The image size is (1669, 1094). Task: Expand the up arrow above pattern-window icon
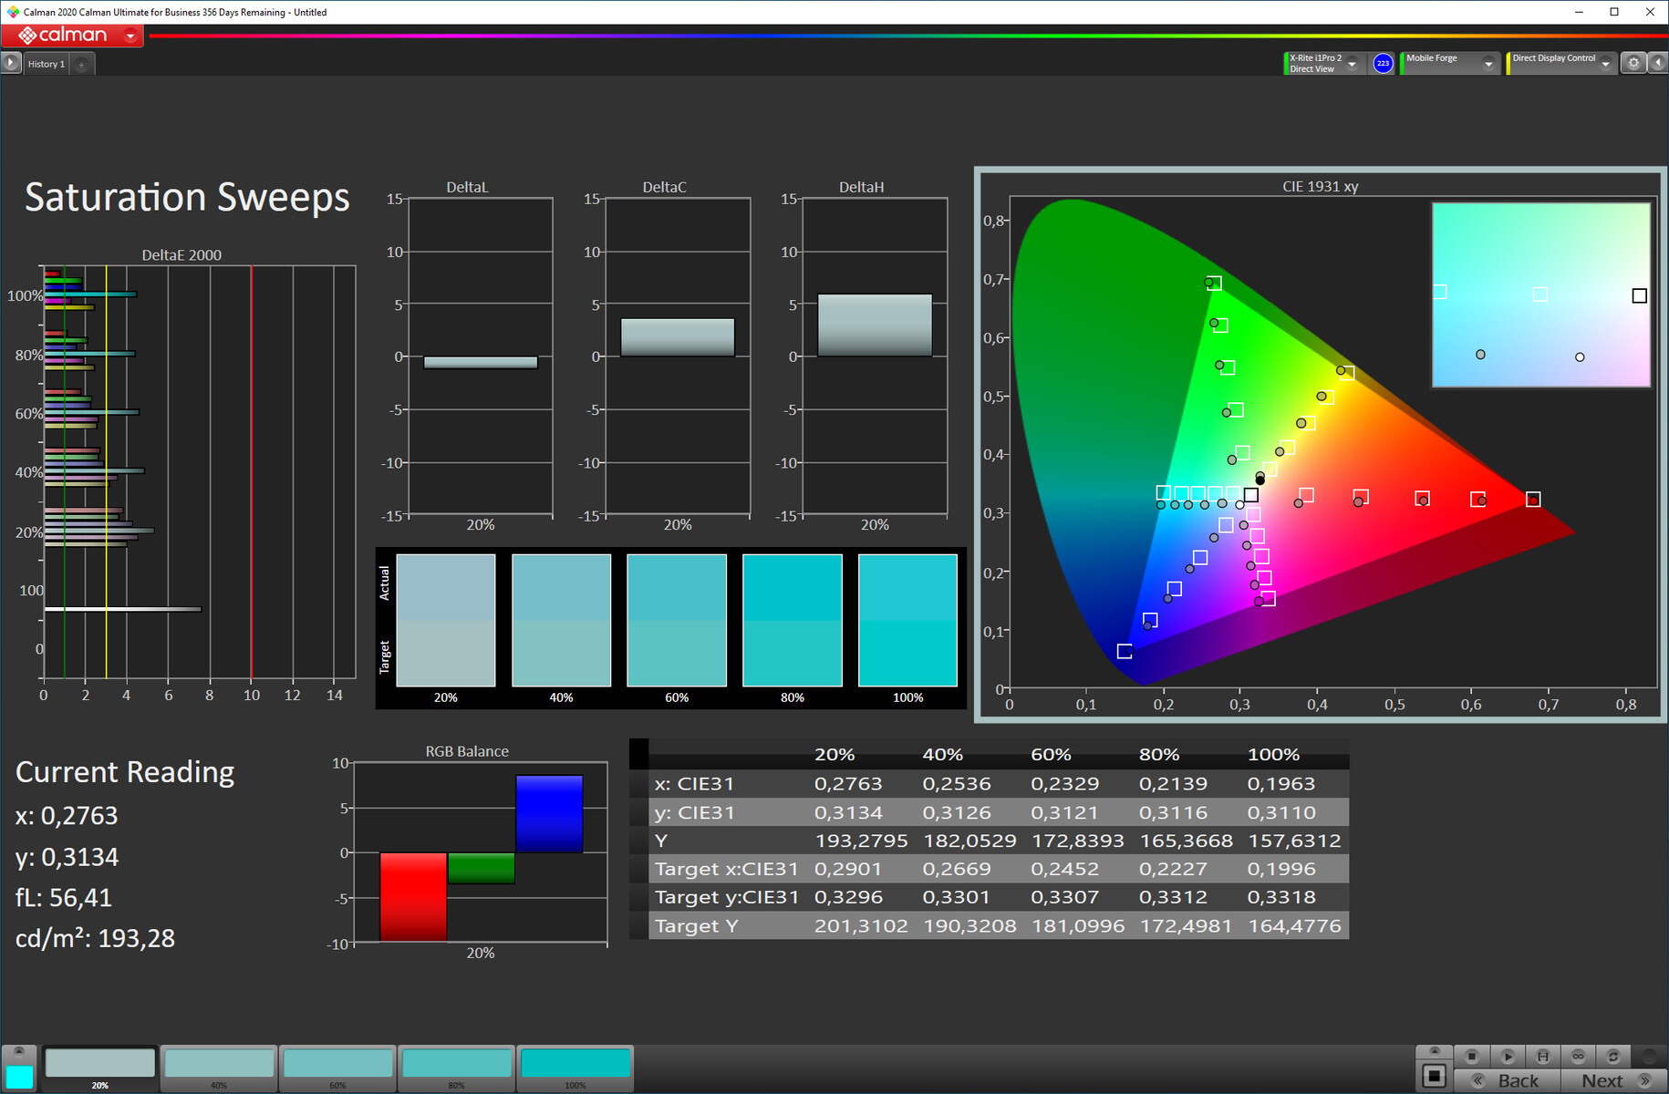[1434, 1051]
